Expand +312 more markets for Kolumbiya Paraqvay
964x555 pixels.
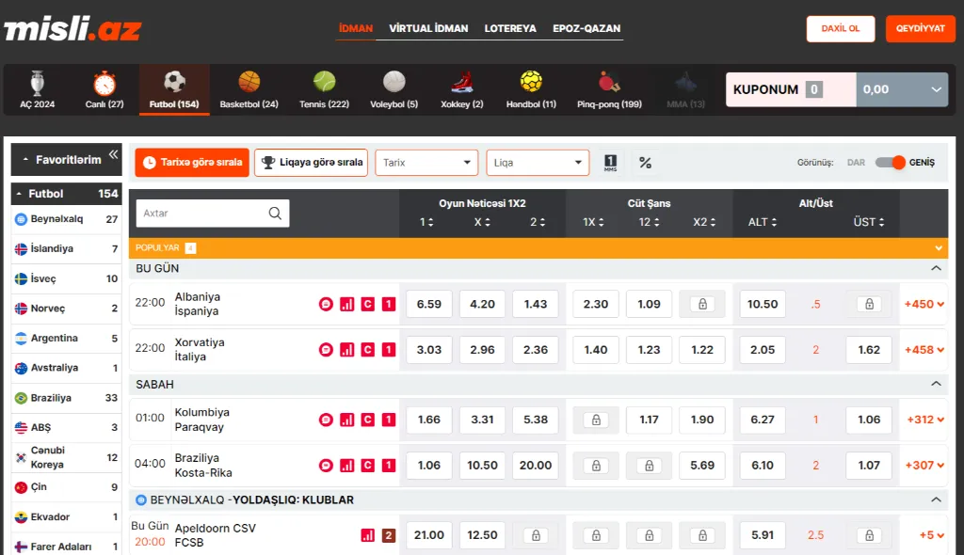coord(925,420)
